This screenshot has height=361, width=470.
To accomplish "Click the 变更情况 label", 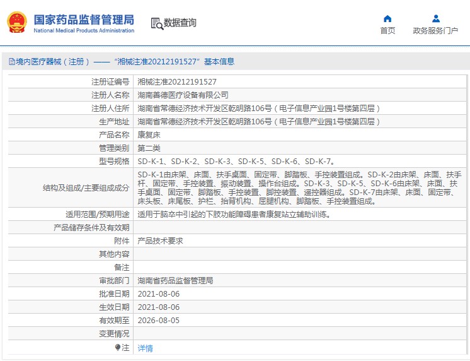I will [114, 333].
